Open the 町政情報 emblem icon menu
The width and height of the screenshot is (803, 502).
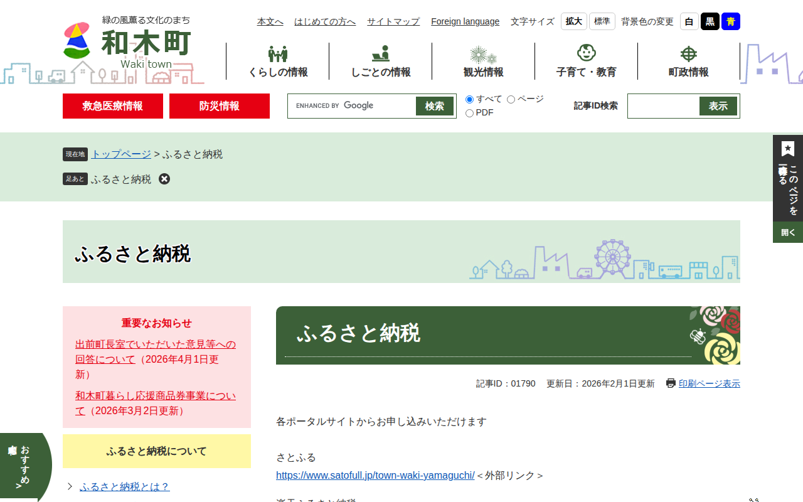click(x=688, y=54)
